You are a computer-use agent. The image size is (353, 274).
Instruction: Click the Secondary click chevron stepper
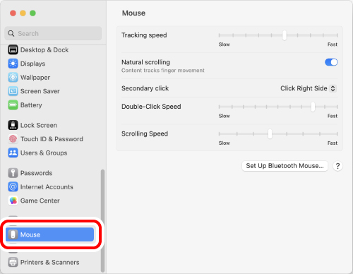point(333,88)
